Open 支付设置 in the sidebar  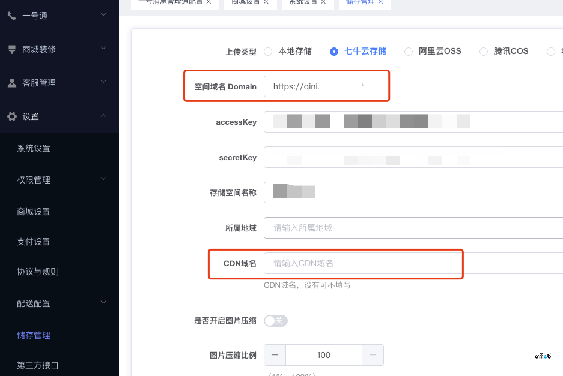click(x=34, y=242)
